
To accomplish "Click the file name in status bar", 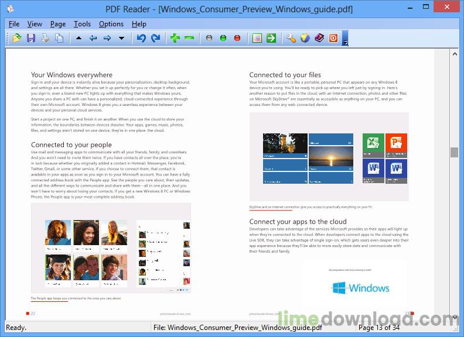I will click(238, 328).
